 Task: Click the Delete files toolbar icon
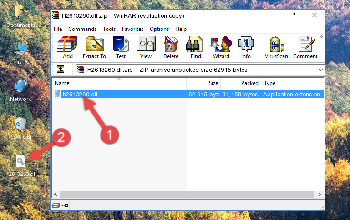(171, 47)
